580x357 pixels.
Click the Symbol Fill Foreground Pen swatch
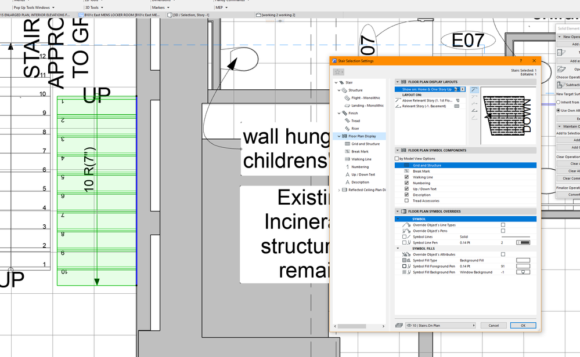coord(523,266)
